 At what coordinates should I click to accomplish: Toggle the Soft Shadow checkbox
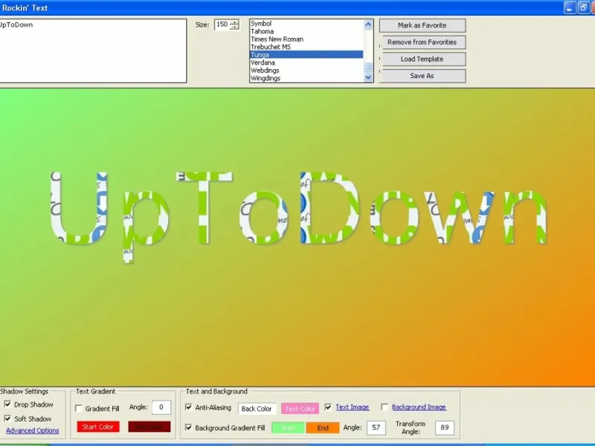(x=7, y=418)
